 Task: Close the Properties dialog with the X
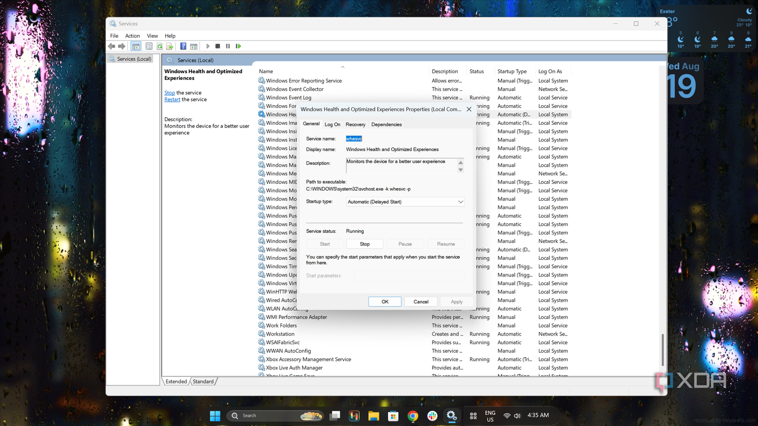pos(469,109)
